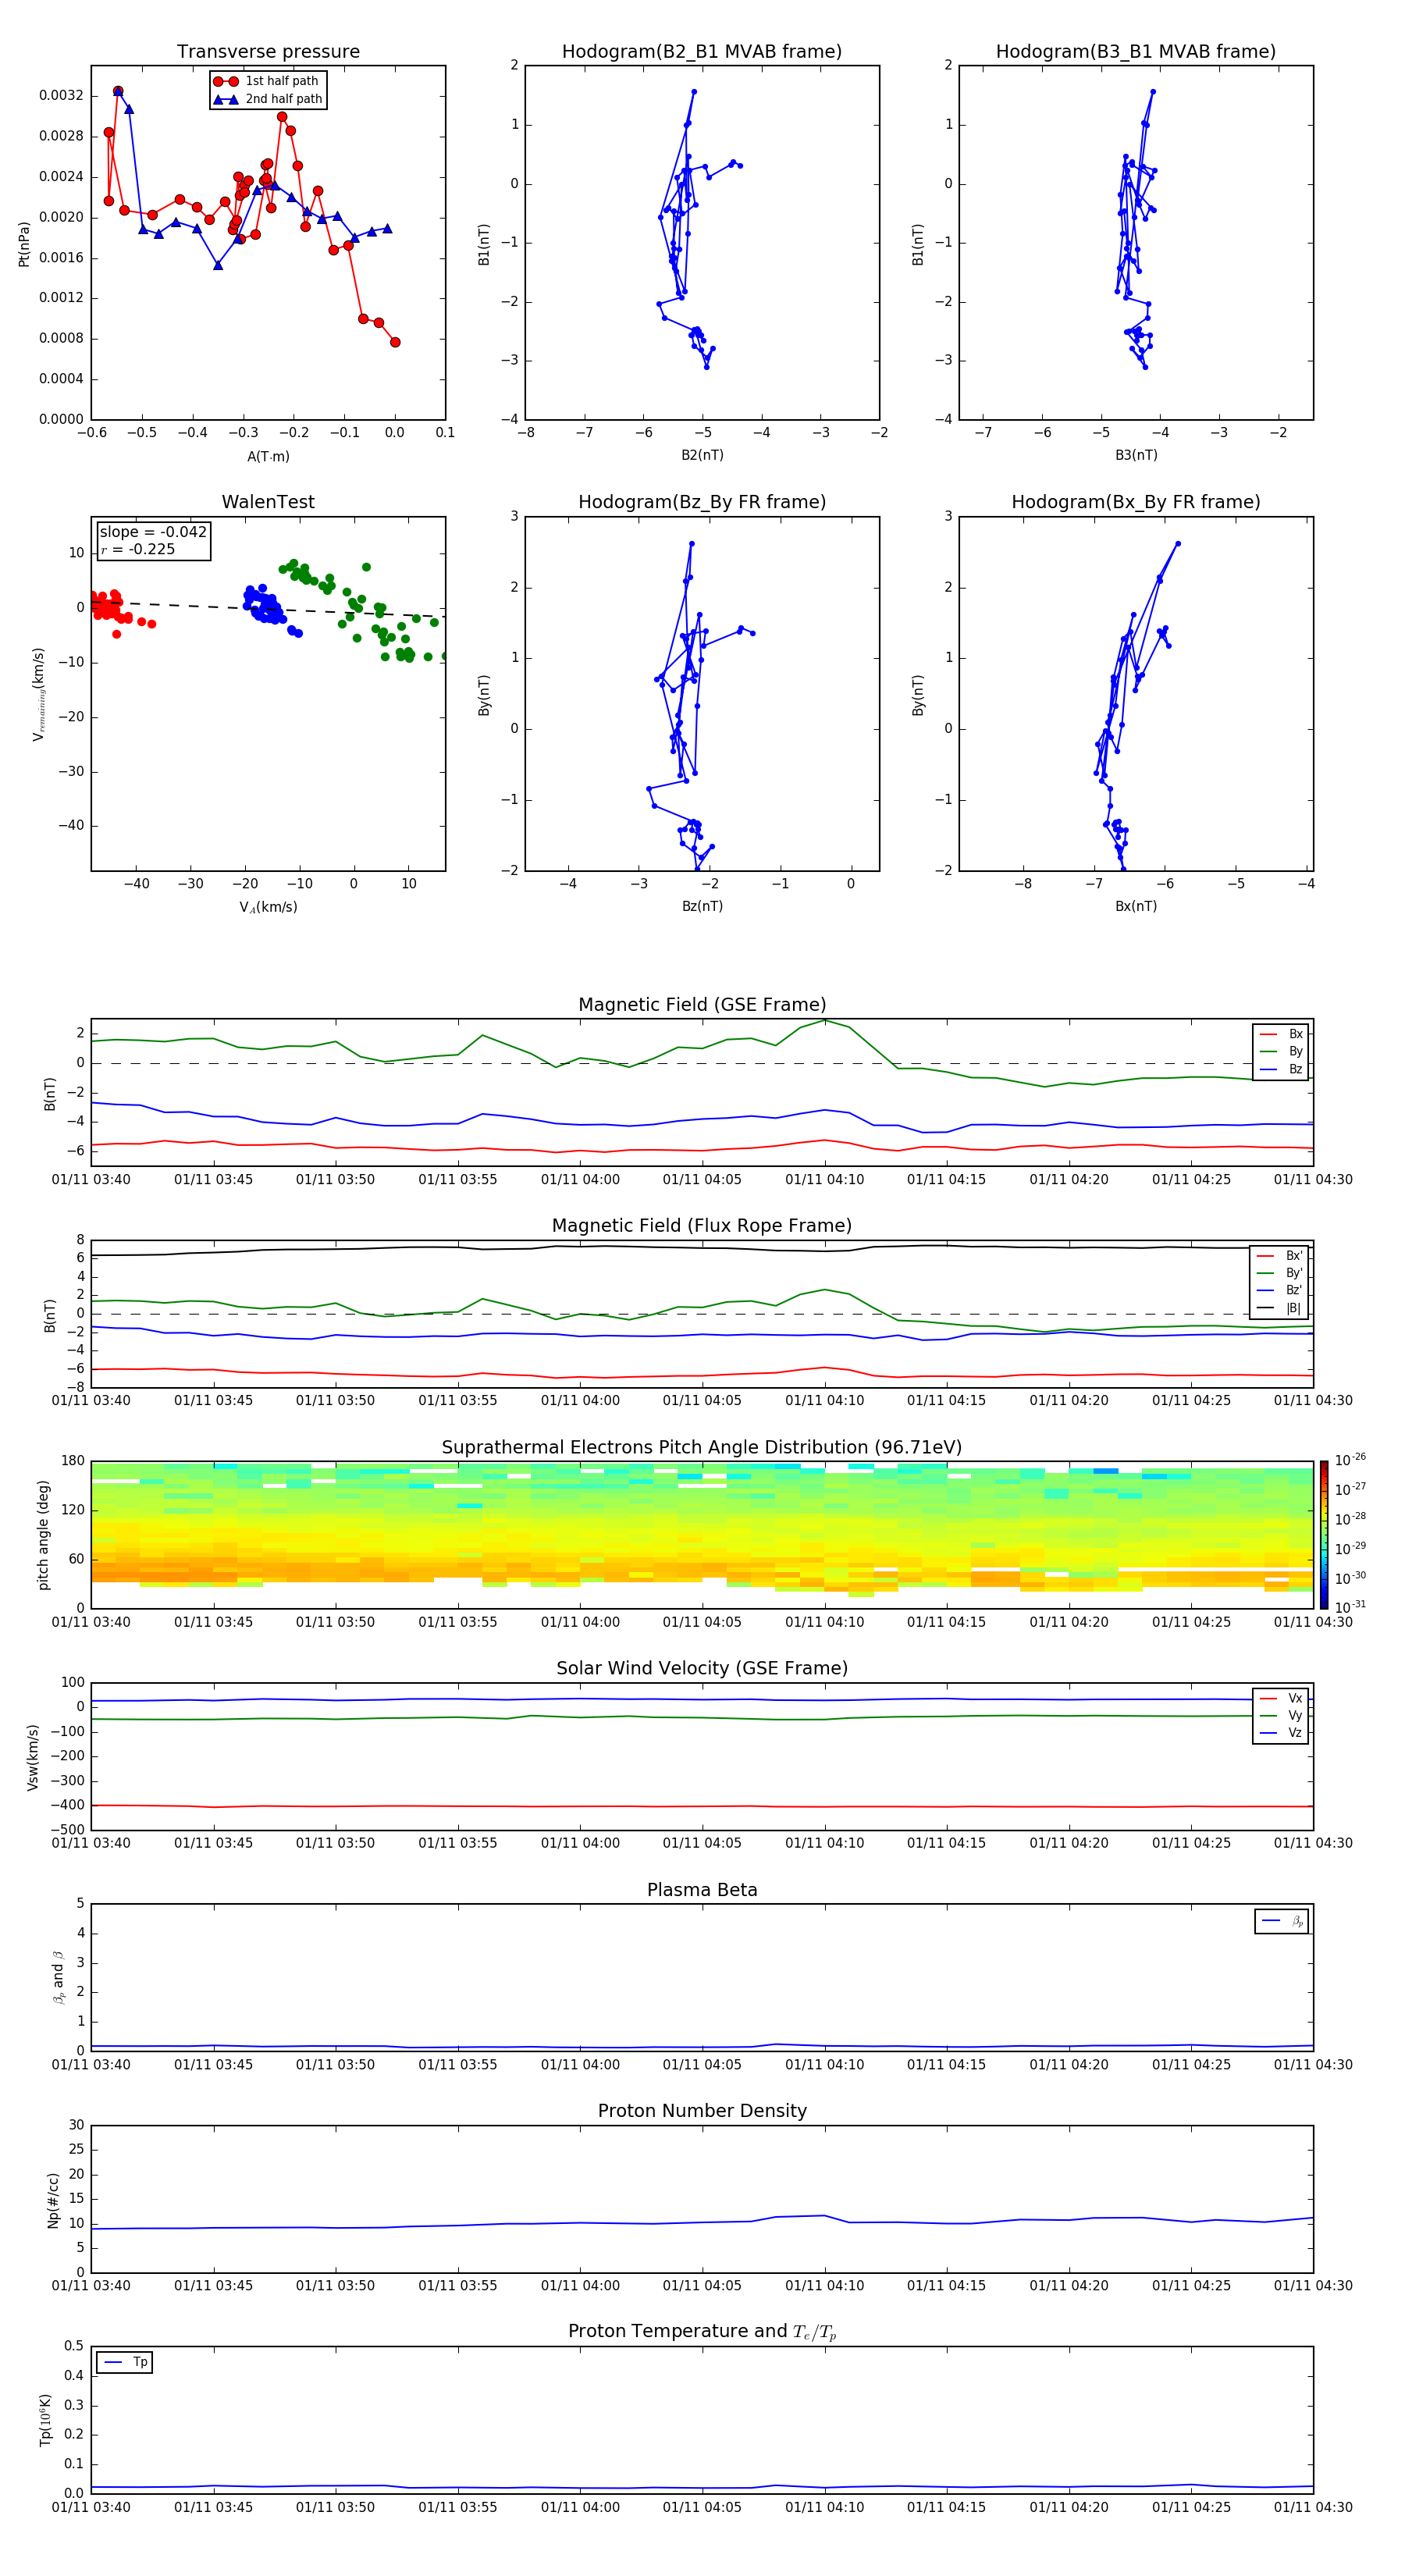Image resolution: width=1405 pixels, height=2576 pixels.
Task: Click '0.0032' tick on Transverse pressure axis
Action: [x=61, y=95]
